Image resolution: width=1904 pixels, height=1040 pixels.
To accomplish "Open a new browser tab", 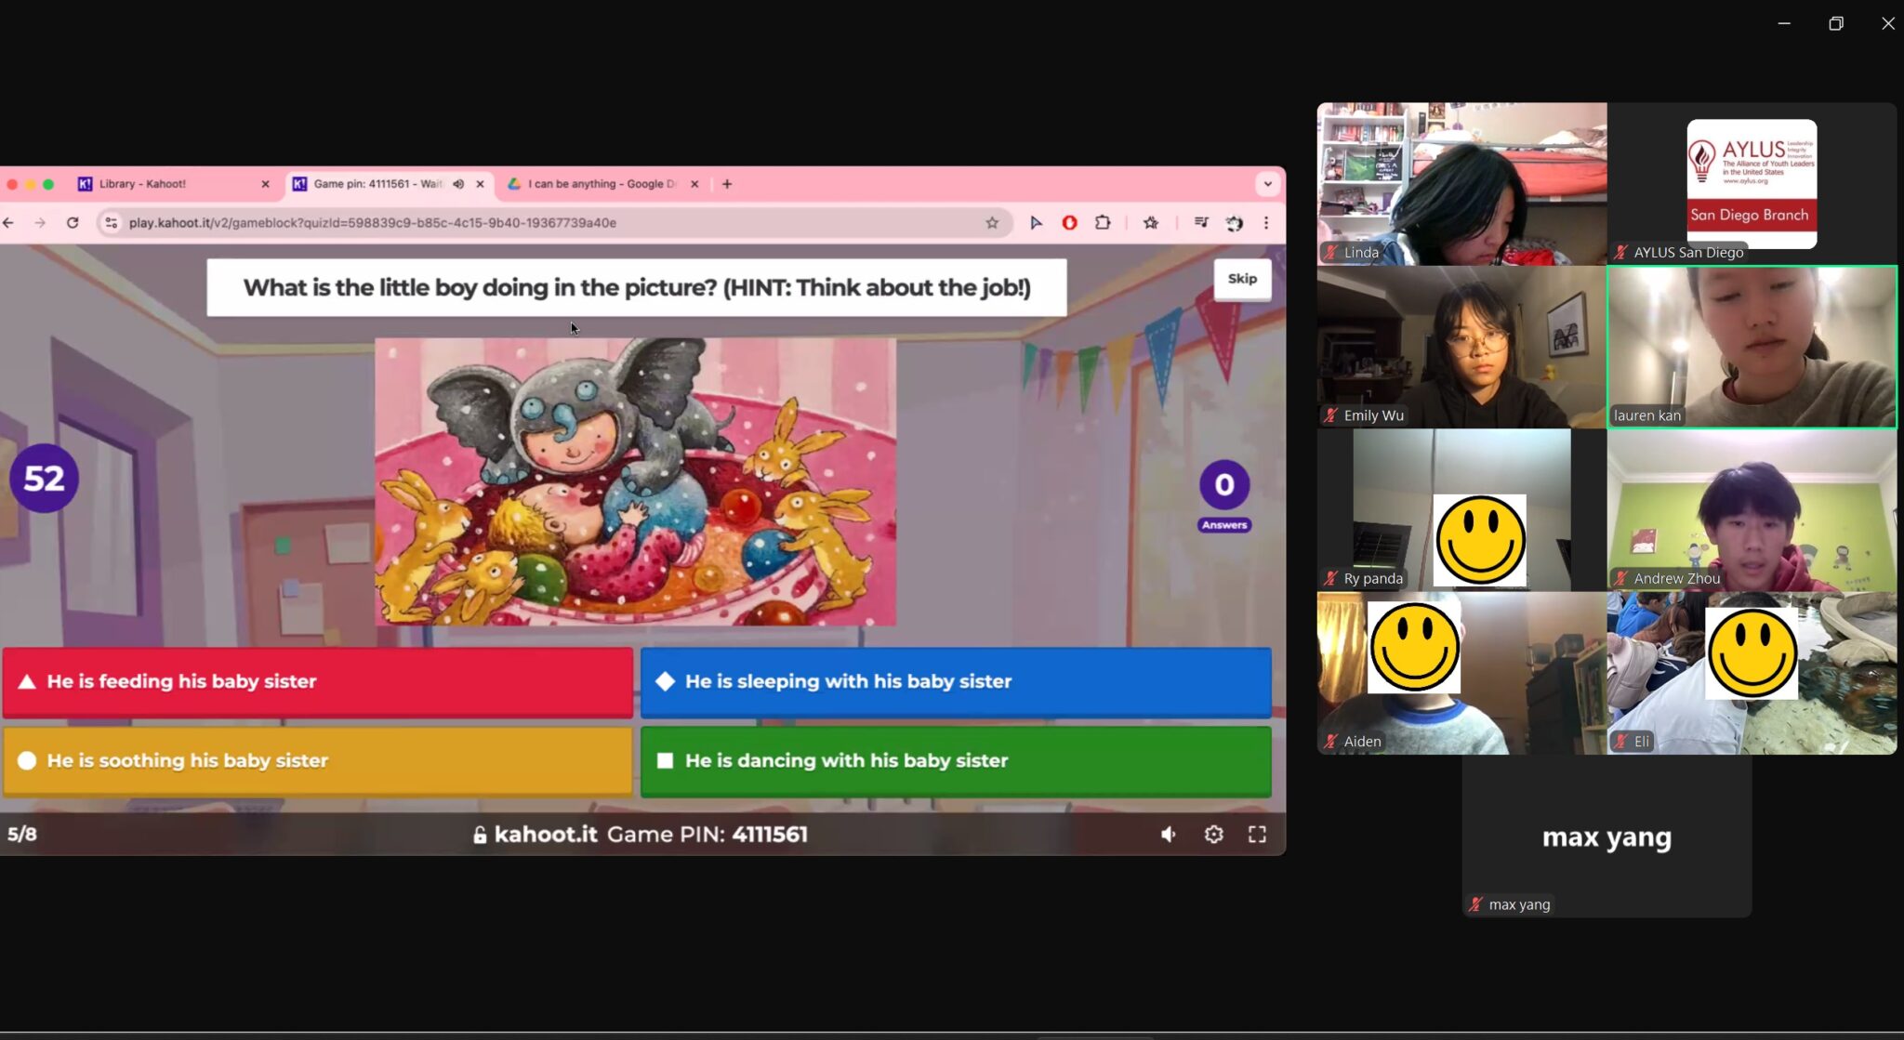I will [x=727, y=184].
